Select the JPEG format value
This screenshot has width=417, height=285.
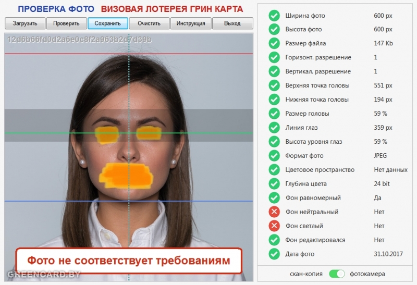click(381, 156)
